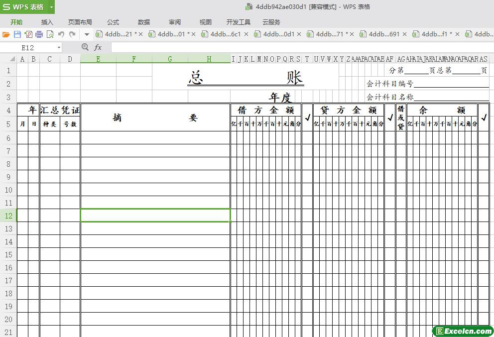Open the 插入 ribbon tab

(47, 22)
